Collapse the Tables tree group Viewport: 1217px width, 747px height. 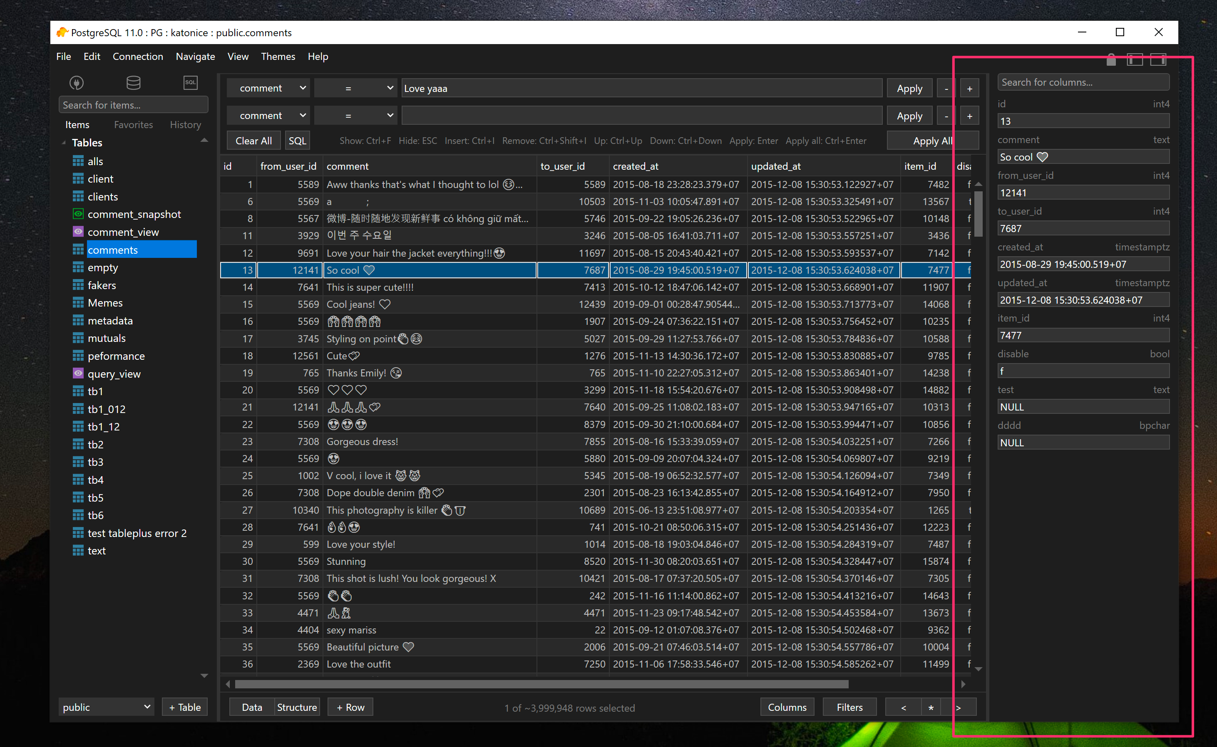tap(64, 143)
